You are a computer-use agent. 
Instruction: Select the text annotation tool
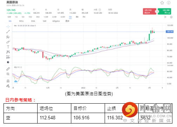point(8,47)
